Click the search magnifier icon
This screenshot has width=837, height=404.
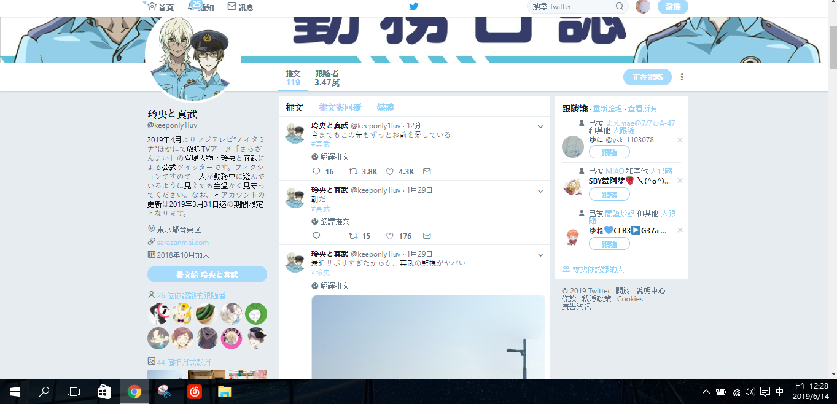[x=620, y=7]
